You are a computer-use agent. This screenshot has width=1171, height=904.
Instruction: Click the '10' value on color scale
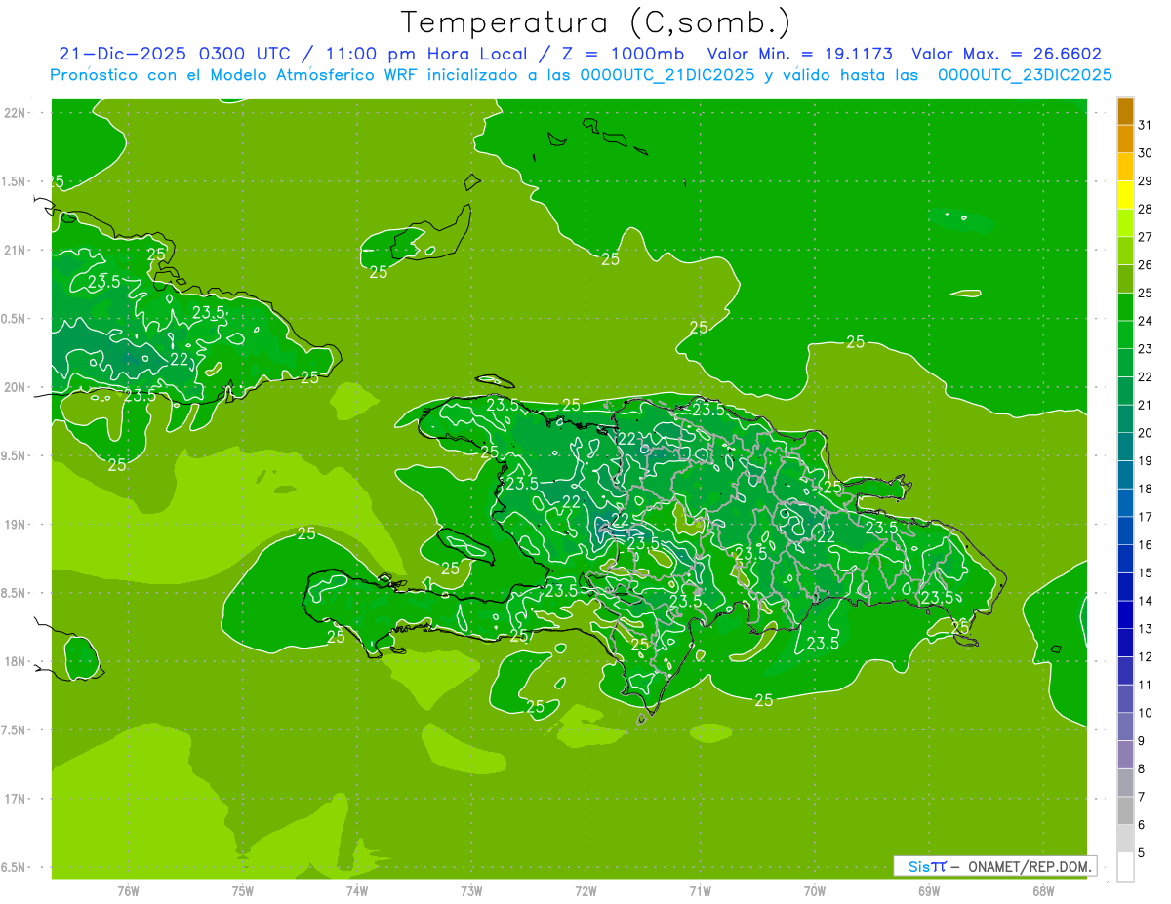coord(1145,713)
